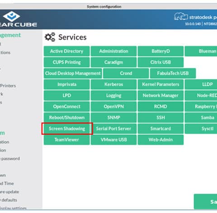The image size is (217, 213).
Task: Open the TeamViewer service
Action: 66,140
